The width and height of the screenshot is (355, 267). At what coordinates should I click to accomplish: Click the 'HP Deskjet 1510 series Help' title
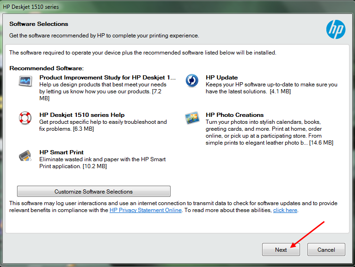point(82,115)
